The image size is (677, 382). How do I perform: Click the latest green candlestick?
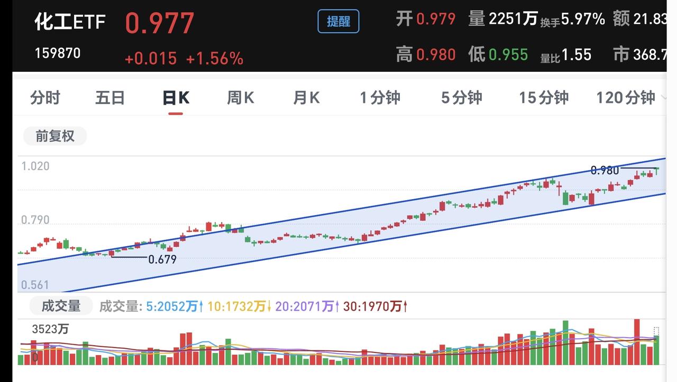coord(657,170)
